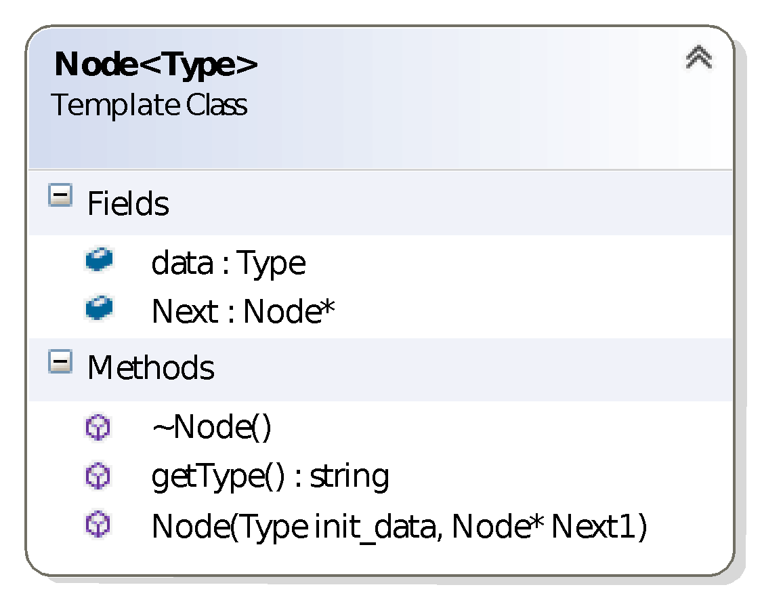Screen dimensions: 762x602
Task: Click the Template Class subtitle text
Action: point(149,105)
